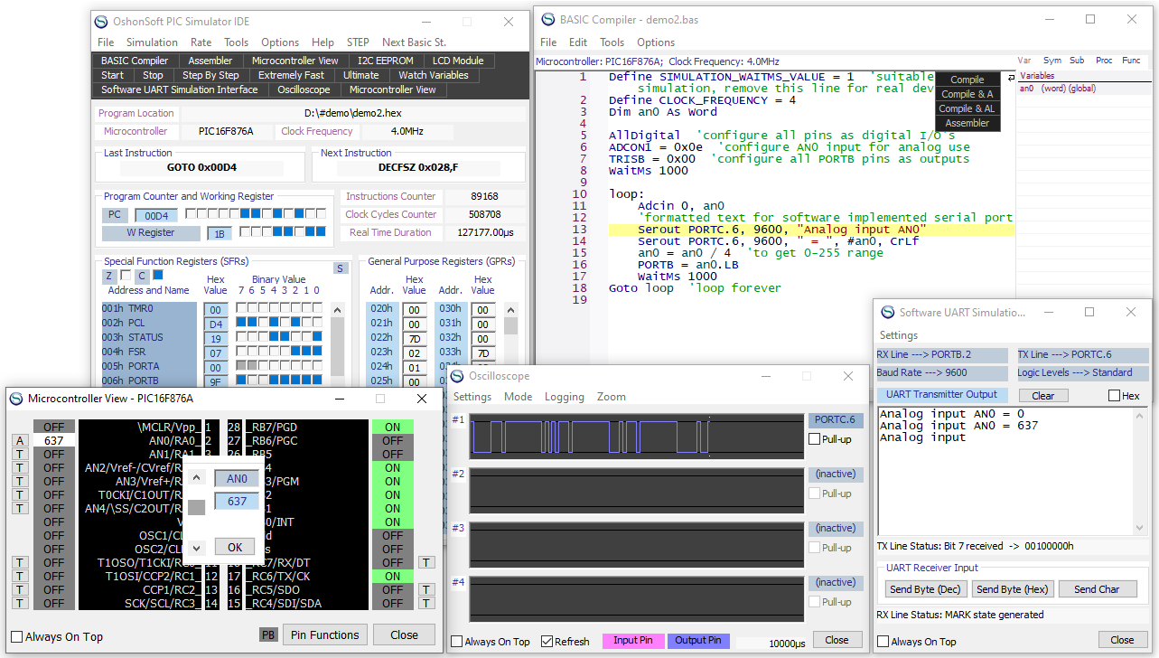
Task: Click the T toggle button for SCK/SCL/RC3 pin
Action: (x=19, y=603)
